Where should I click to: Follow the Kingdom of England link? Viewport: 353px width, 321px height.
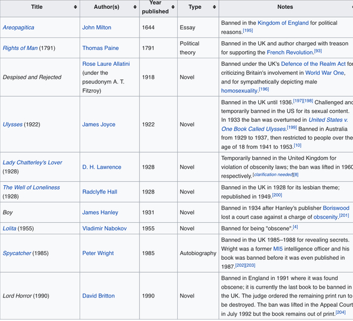283,23
